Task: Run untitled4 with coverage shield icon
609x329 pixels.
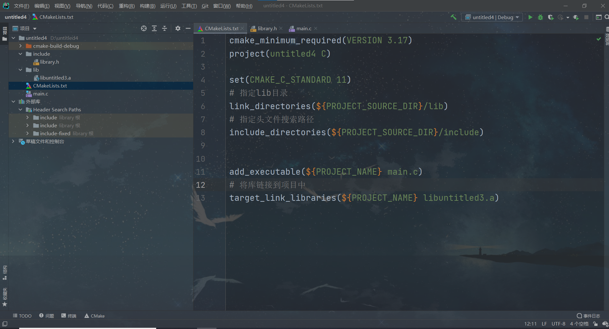Action: pyautogui.click(x=551, y=17)
